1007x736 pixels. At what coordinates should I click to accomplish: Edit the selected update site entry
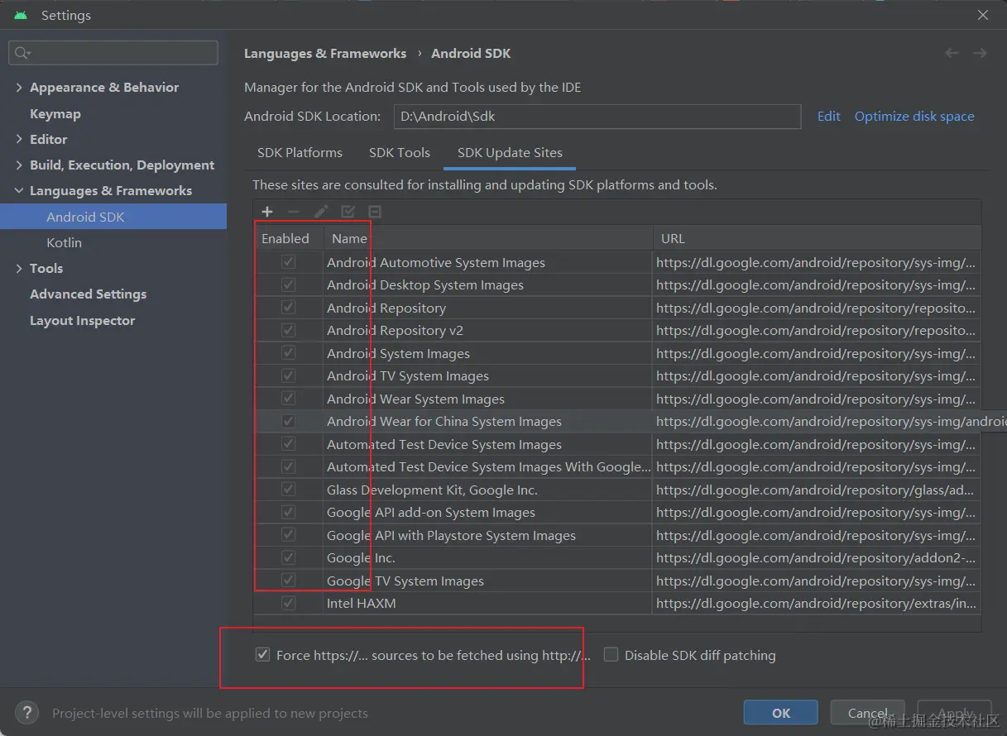(x=321, y=212)
